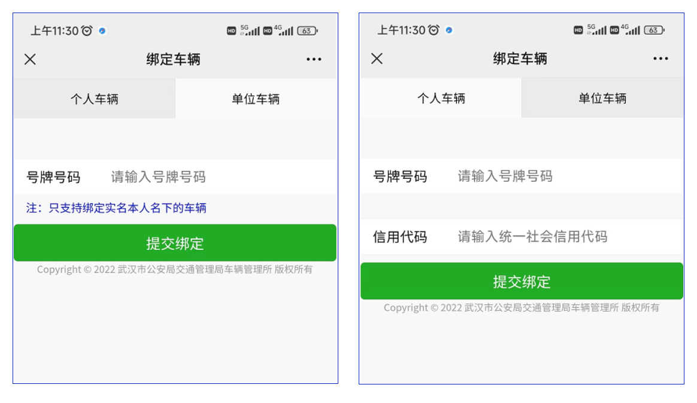Click the blue note about 实名本人名下的车辆
This screenshot has width=697, height=403.
click(116, 208)
